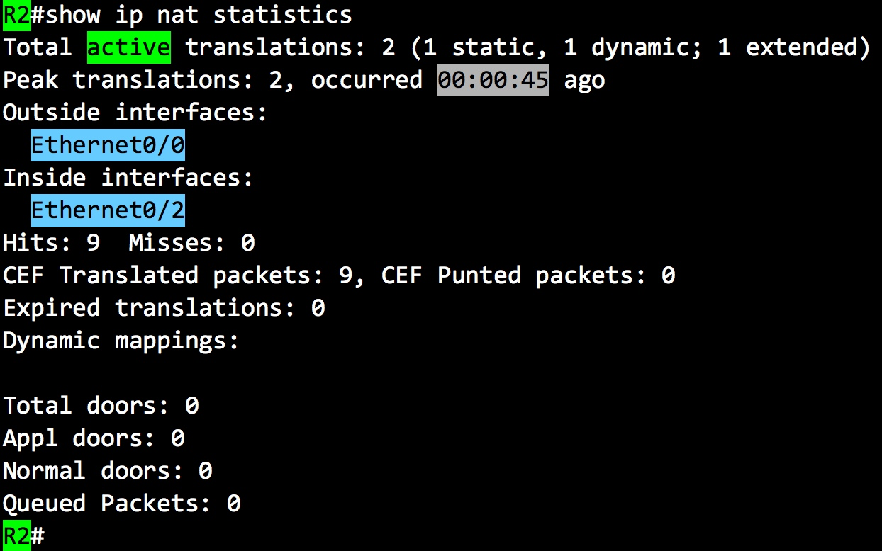Viewport: 882px width, 551px height.
Task: Click the gray highlighted timestamp 00:00:45
Action: tap(493, 79)
